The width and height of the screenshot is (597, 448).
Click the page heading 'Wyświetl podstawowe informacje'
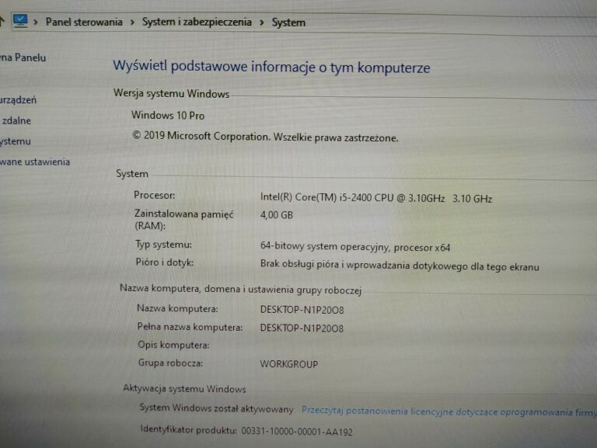271,68
